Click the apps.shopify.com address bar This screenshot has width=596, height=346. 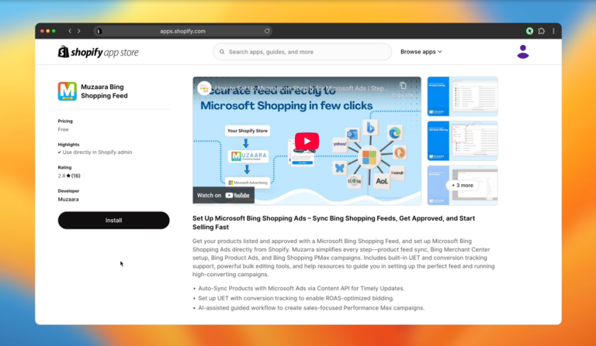click(x=182, y=31)
